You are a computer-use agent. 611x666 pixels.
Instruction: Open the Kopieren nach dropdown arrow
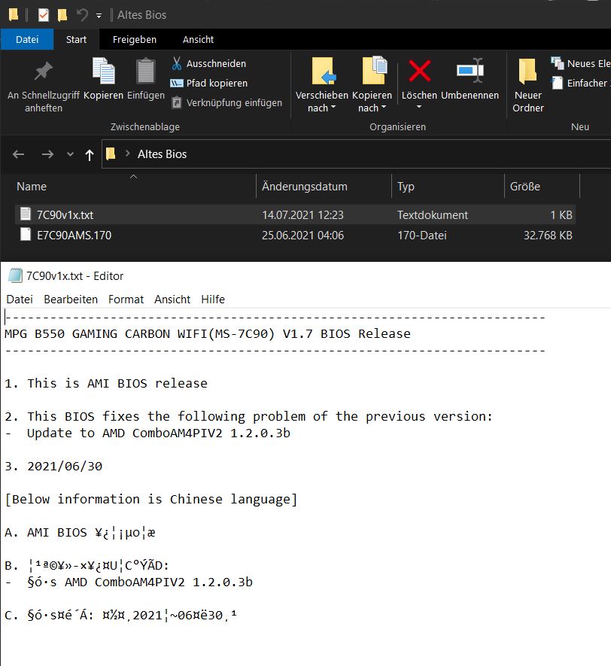(x=384, y=107)
